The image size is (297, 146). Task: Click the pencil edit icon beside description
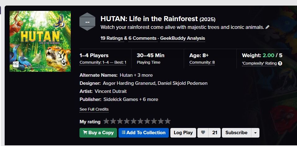tap(268, 27)
